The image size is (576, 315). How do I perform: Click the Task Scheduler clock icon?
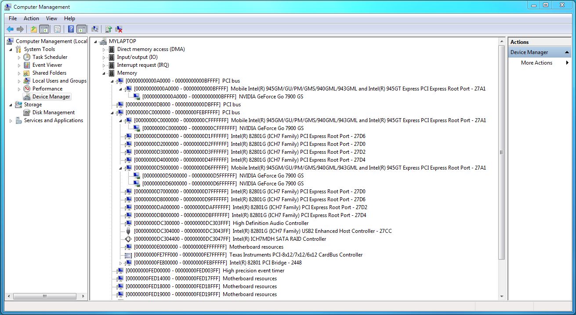pyautogui.click(x=27, y=57)
